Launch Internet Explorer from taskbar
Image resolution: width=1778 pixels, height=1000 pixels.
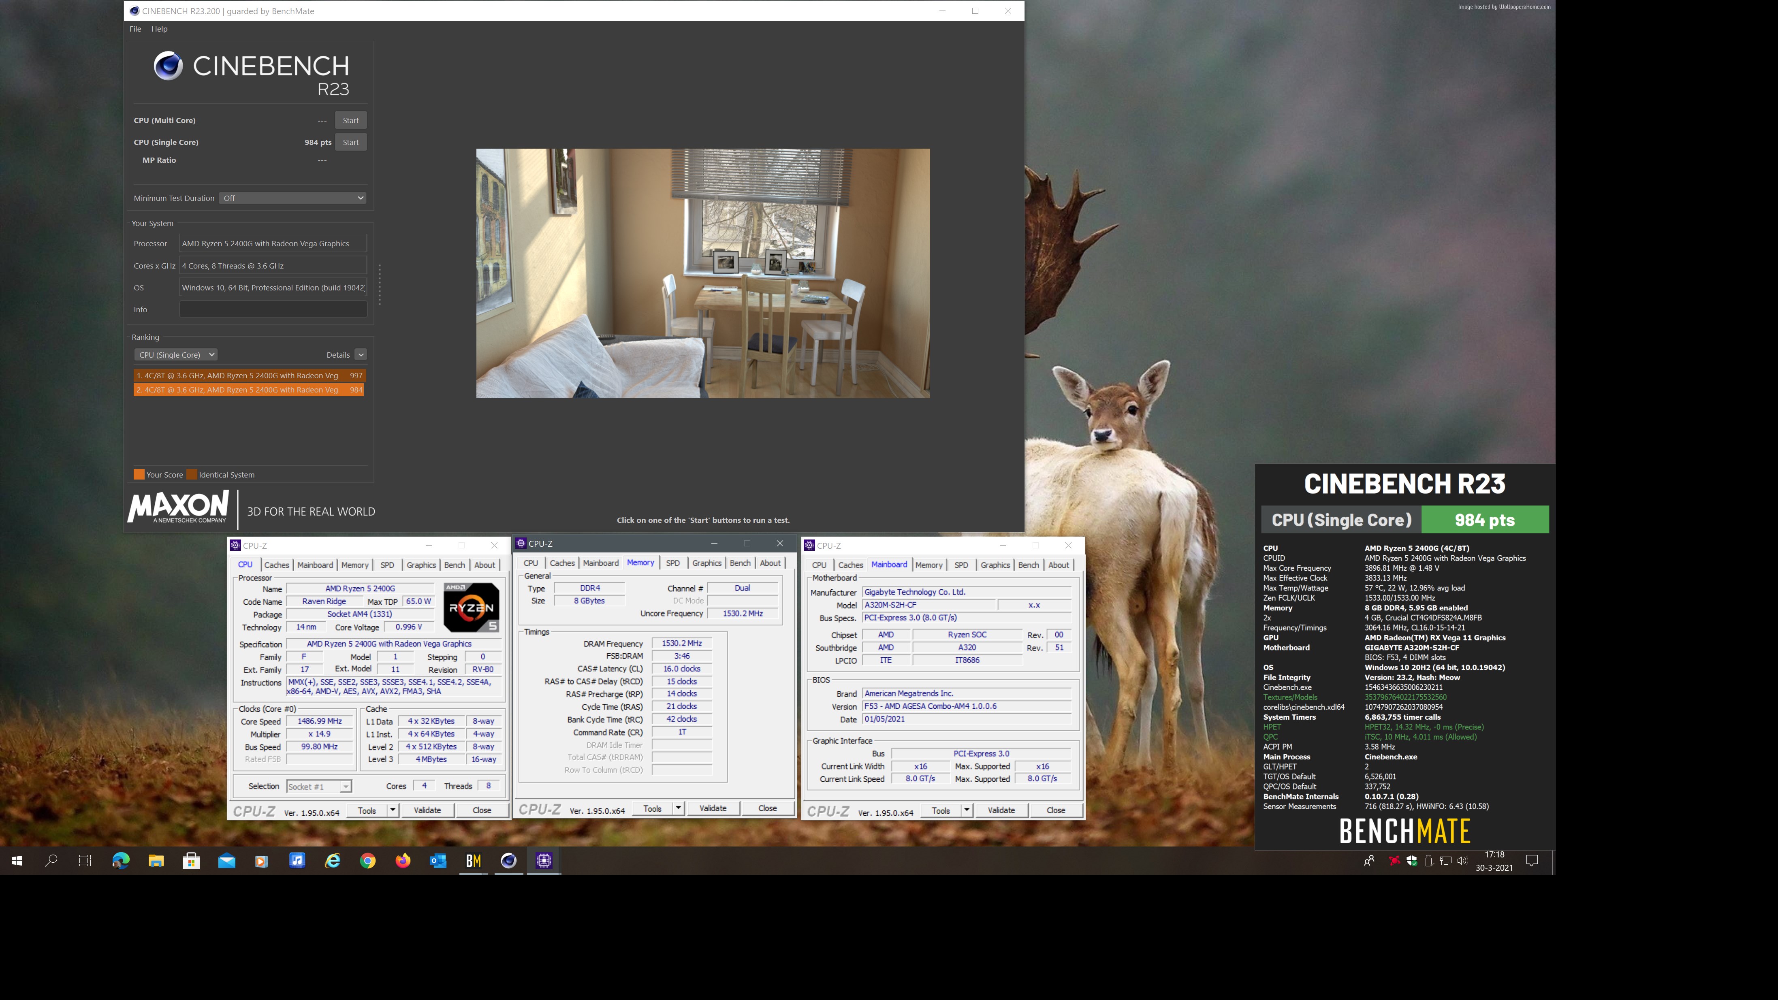click(333, 861)
